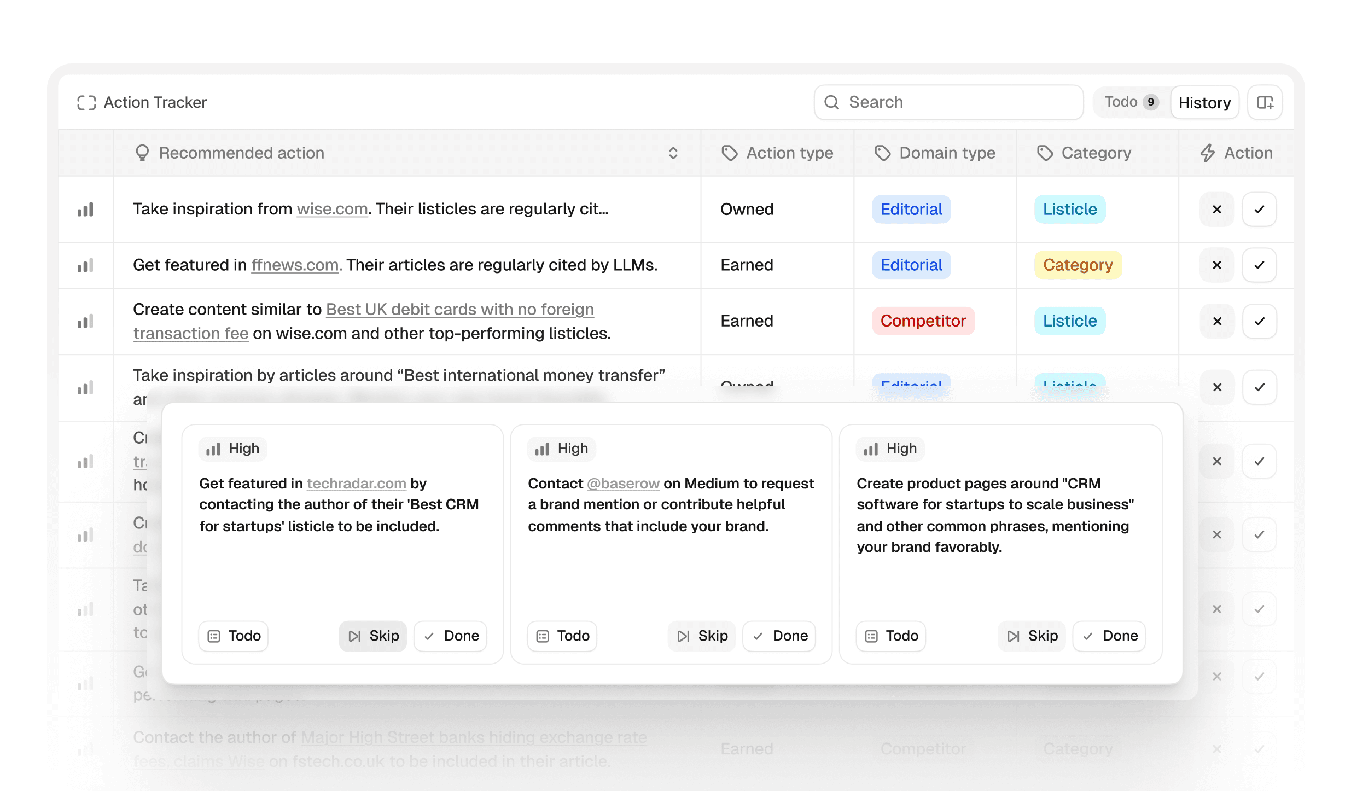Skip the techradar.com recommendation card
Screen dimensions: 1351x791
coord(373,636)
